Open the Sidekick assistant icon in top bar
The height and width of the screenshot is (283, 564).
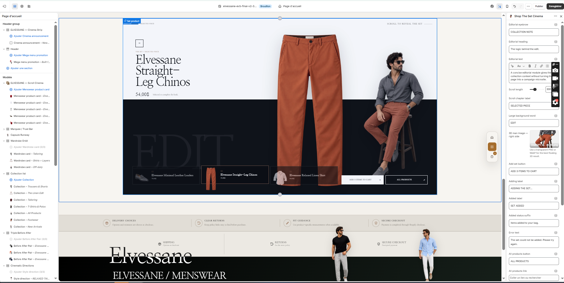coord(492,6)
